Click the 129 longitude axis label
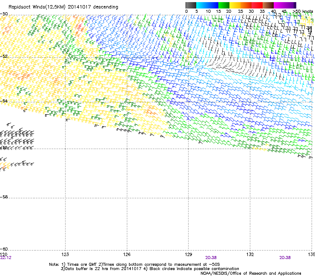This screenshot has height=276, width=315. 189,254
